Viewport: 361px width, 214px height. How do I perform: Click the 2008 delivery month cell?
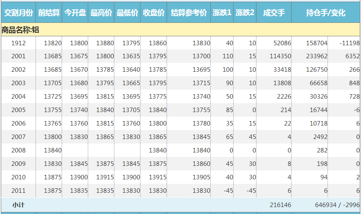click(18, 150)
